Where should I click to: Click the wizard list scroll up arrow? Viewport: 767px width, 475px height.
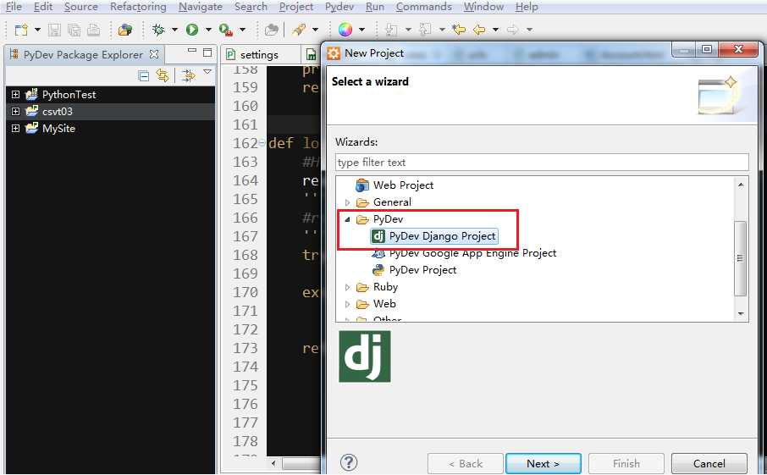[x=741, y=185]
